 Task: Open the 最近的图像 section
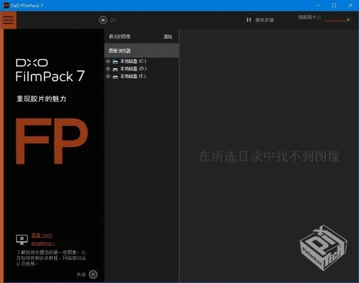(x=119, y=36)
